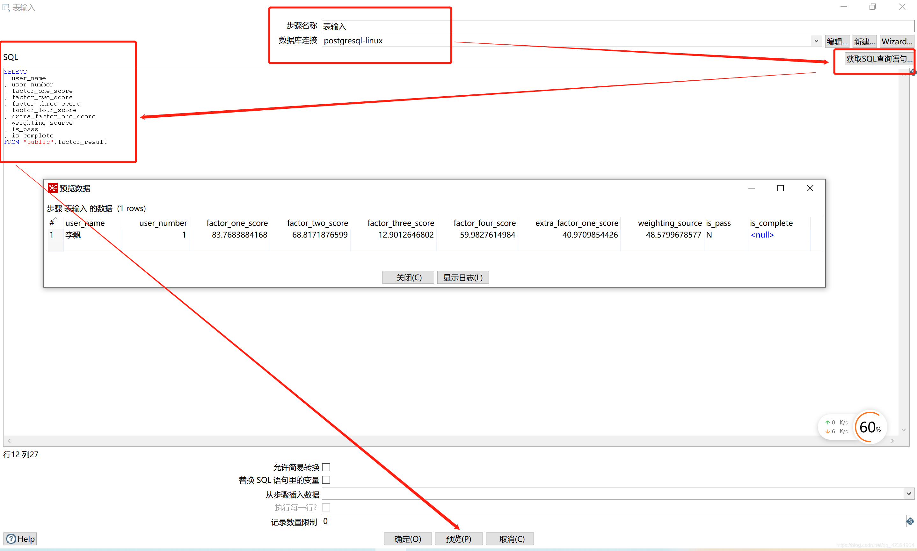Click the 表输入 window title icon
The image size is (917, 551).
(x=6, y=7)
